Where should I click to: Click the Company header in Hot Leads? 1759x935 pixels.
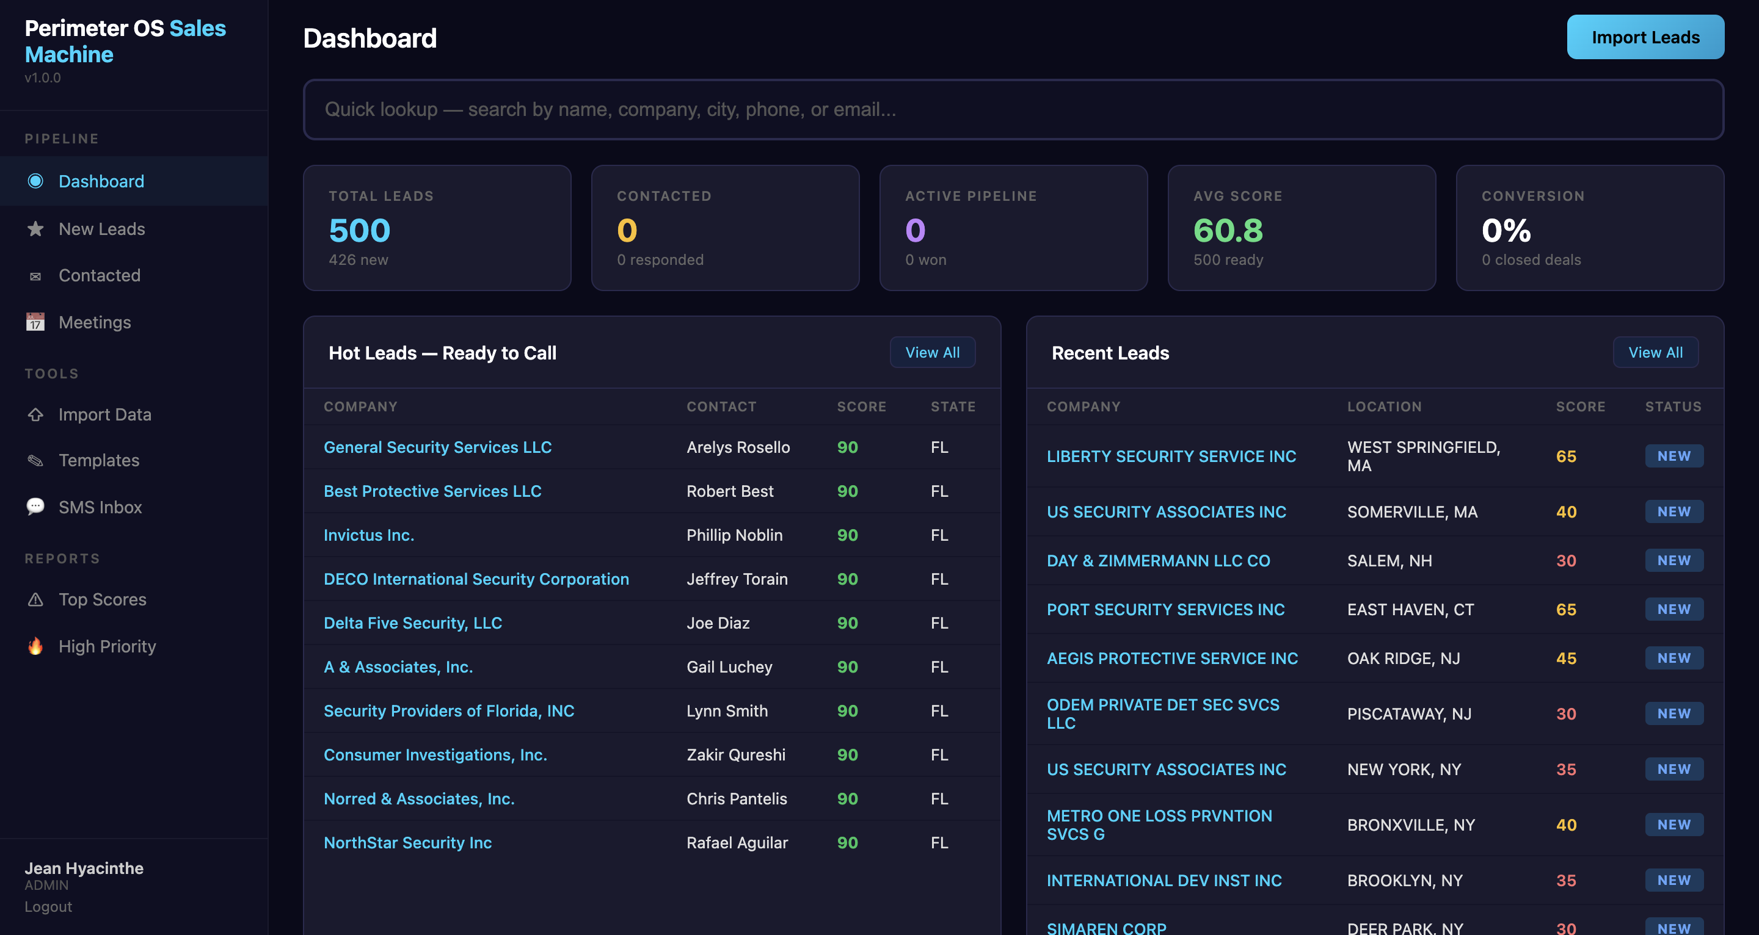tap(360, 406)
